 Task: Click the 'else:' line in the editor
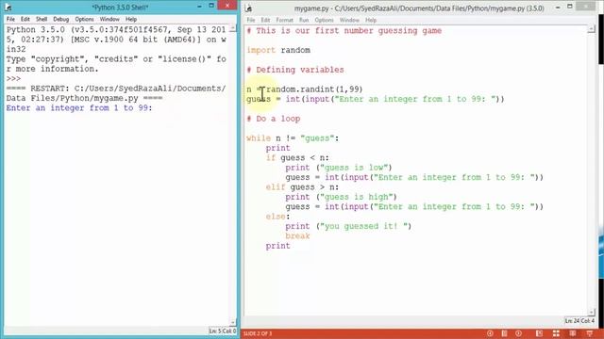(277, 217)
